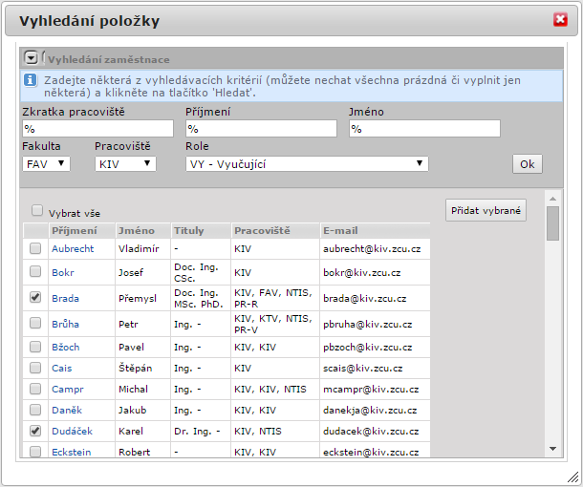Screen dimensions: 583x487
Task: Open the Pracoviště dropdown showing KIV
Action: coord(125,164)
